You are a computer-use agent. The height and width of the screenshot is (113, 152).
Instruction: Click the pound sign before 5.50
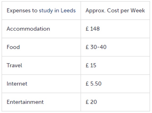pos(87,84)
